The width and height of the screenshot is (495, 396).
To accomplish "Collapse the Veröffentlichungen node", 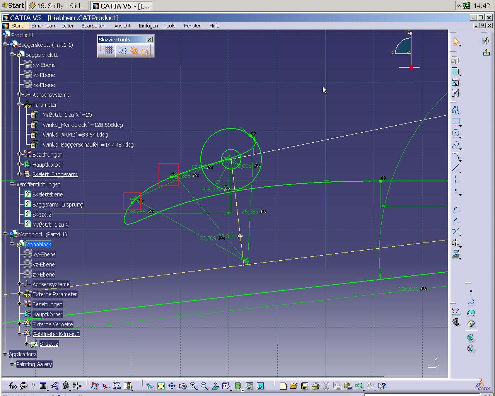I will point(12,184).
